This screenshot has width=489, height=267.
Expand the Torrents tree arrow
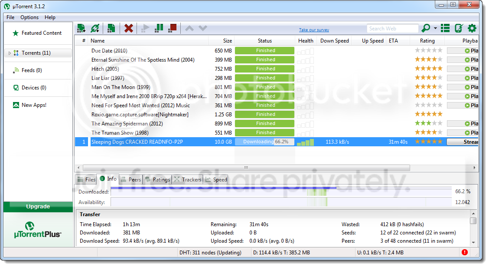coord(10,53)
